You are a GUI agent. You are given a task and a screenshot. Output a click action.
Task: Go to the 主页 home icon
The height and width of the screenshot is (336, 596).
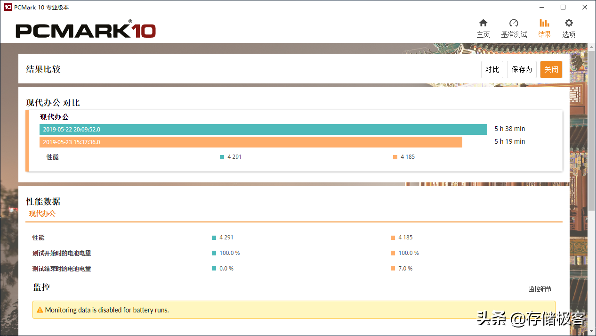click(x=483, y=23)
